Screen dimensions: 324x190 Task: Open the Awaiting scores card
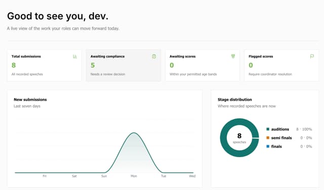202,65
